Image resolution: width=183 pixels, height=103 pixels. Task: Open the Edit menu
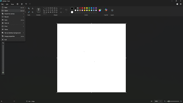click(7, 4)
